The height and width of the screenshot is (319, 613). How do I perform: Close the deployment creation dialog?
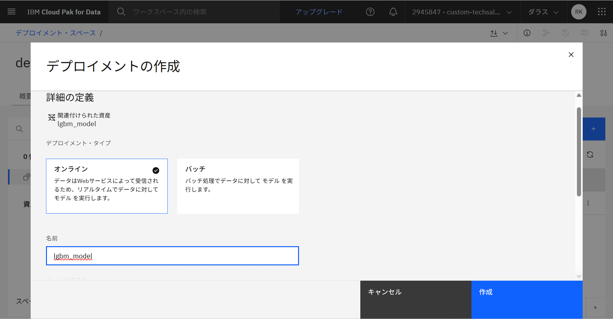[571, 55]
